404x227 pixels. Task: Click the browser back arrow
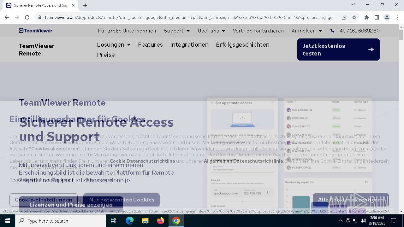(7, 17)
